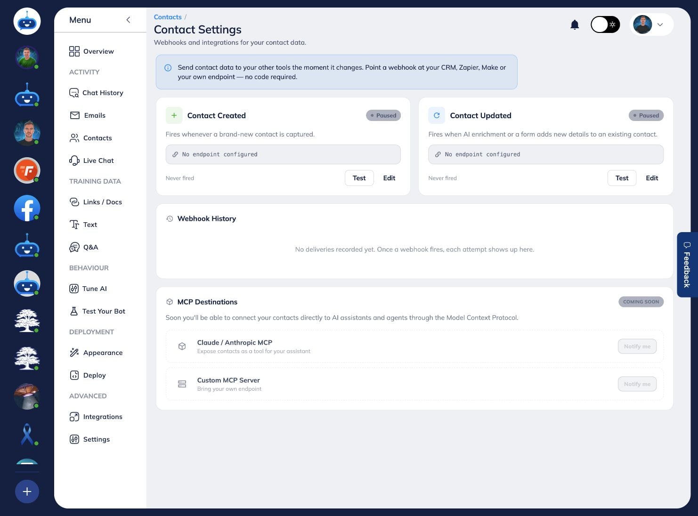Click Paused badge on Contact Created
Viewport: 698px width, 516px height.
coord(383,115)
